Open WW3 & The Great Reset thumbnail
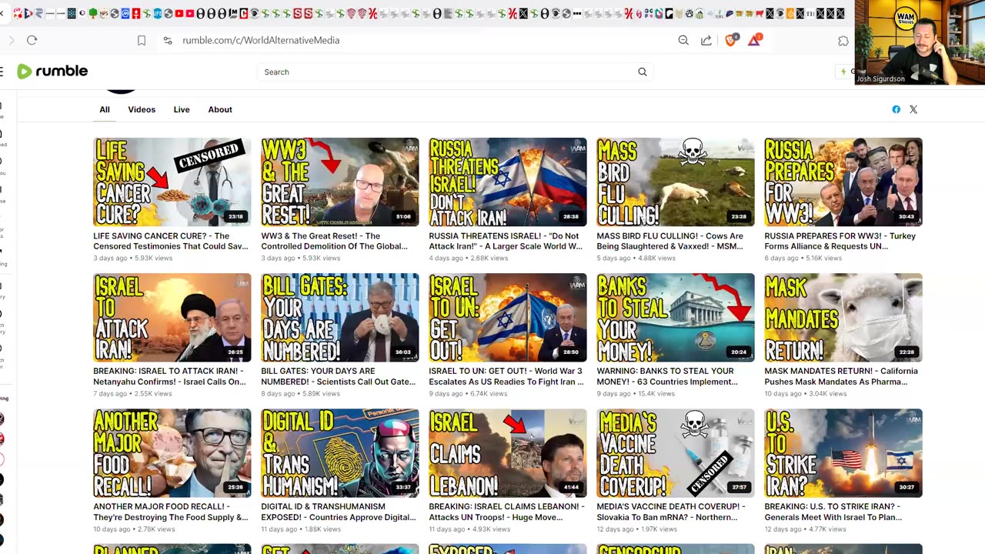Viewport: 985px width, 554px height. pos(340,182)
